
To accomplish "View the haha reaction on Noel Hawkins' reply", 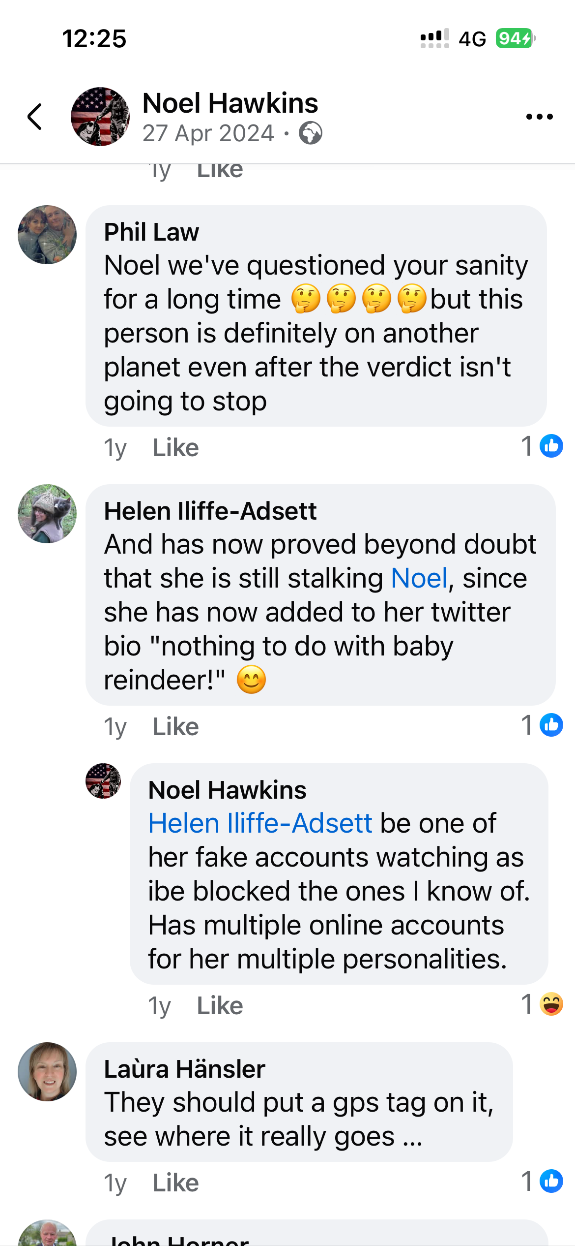I will pyautogui.click(x=551, y=1004).
